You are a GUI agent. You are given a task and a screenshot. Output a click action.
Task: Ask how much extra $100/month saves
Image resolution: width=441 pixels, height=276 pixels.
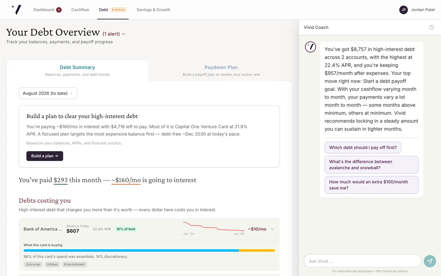point(371,185)
